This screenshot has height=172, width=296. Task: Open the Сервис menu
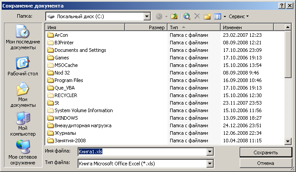point(238,16)
